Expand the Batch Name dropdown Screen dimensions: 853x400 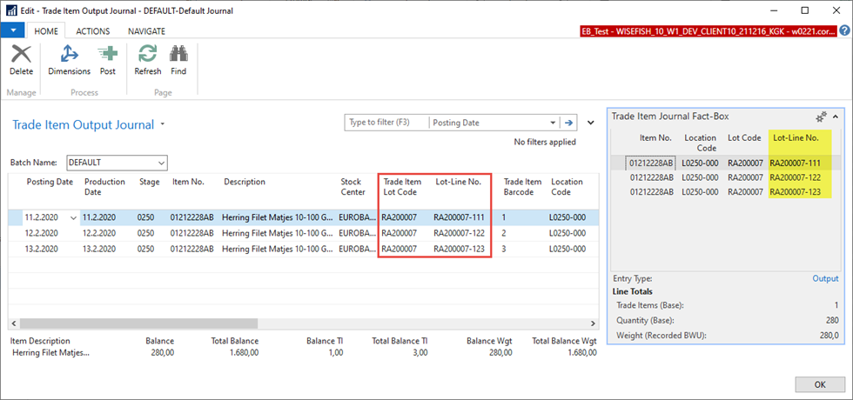[161, 163]
